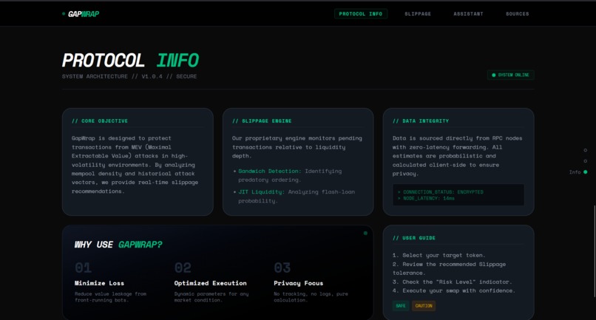Viewport: 596px width, 320px height.
Task: Click the Privacy Focus title
Action: click(299, 283)
